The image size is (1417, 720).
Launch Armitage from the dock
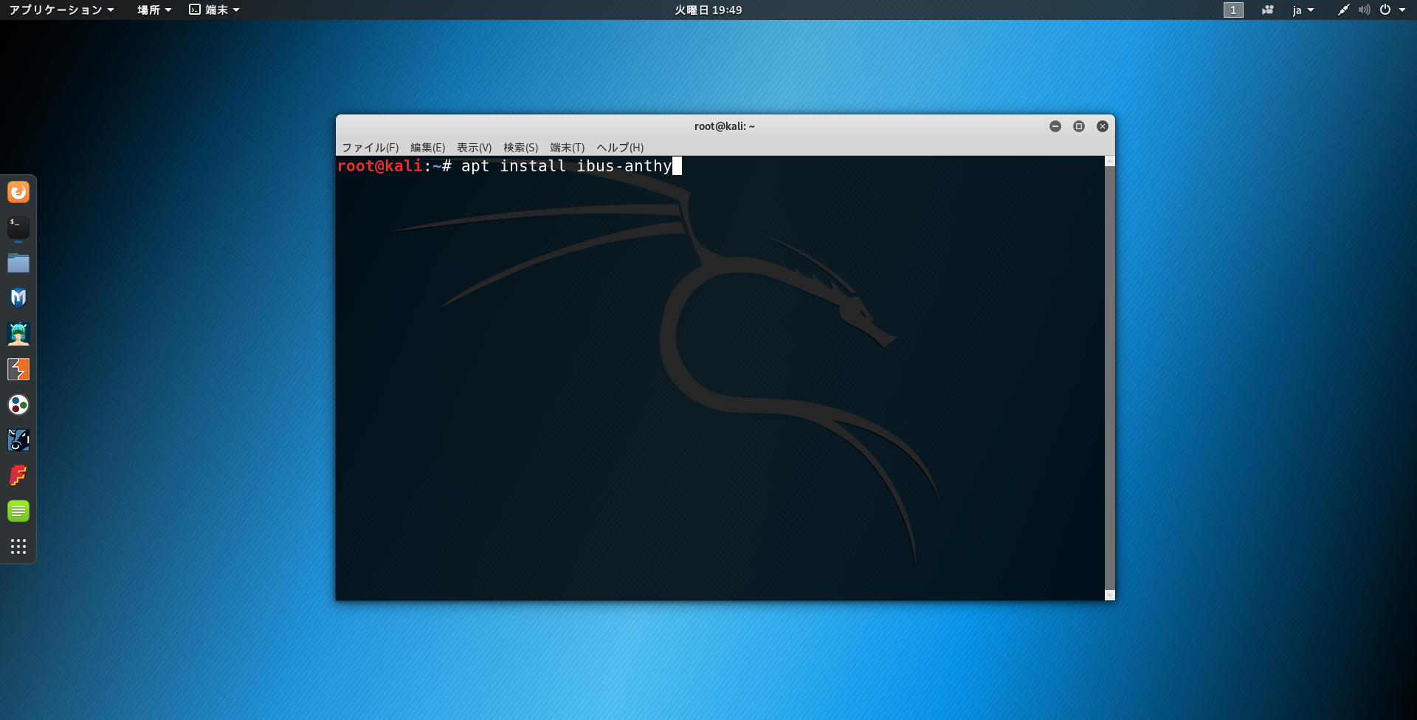click(x=18, y=334)
